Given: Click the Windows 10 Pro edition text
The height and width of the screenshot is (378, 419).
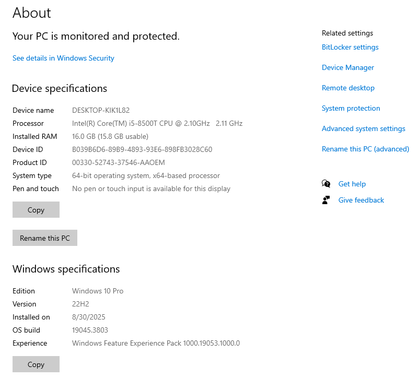Looking at the screenshot, I should point(98,291).
